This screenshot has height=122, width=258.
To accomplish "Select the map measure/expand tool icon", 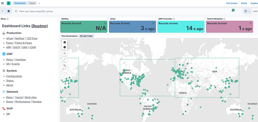I will pos(64,60).
